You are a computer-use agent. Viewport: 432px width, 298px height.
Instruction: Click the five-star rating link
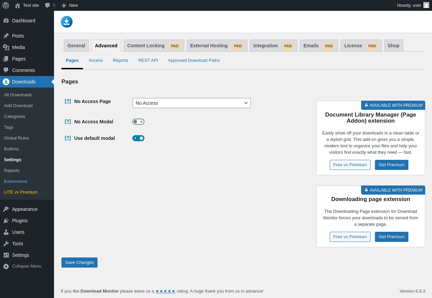pos(165,291)
